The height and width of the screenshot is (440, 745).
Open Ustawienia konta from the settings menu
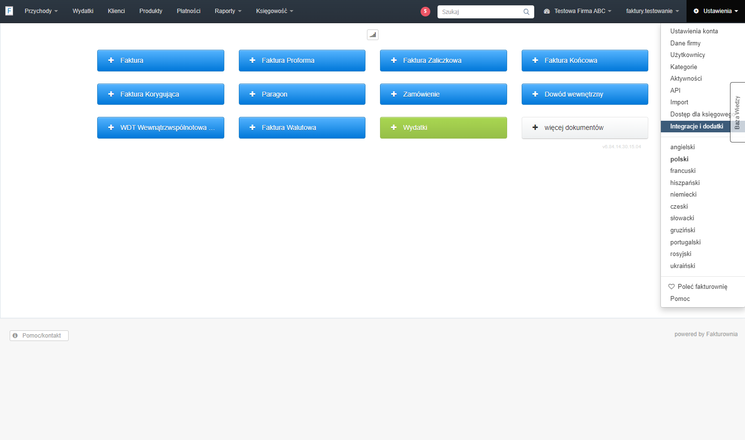point(694,31)
